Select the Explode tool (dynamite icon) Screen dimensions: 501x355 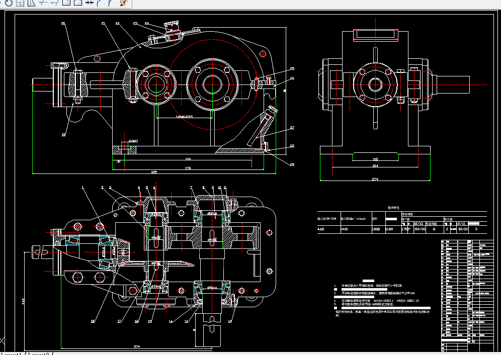coord(124,3)
